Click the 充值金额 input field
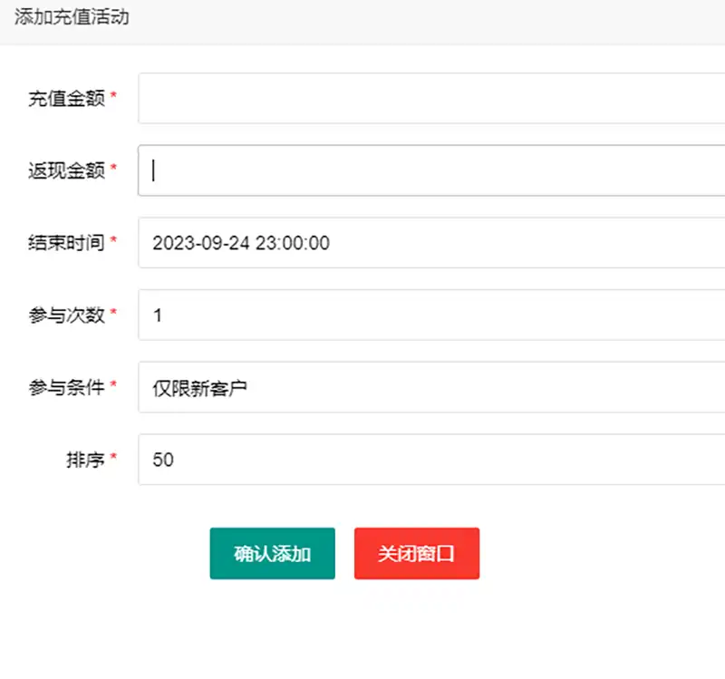Screen dimensions: 725x679 click(431, 98)
